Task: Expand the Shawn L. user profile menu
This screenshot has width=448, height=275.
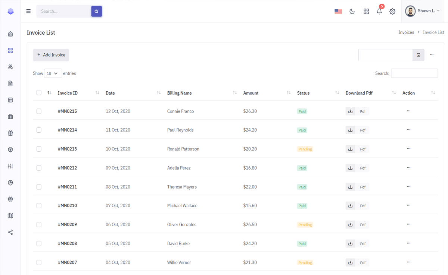Action: tap(423, 11)
